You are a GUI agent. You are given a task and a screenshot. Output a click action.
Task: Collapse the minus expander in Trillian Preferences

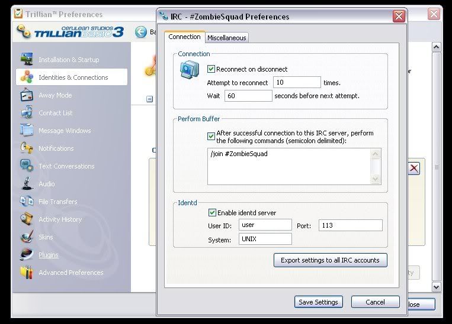[150, 99]
